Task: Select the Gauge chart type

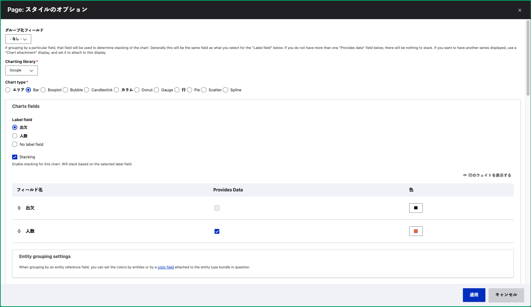Action: point(156,90)
